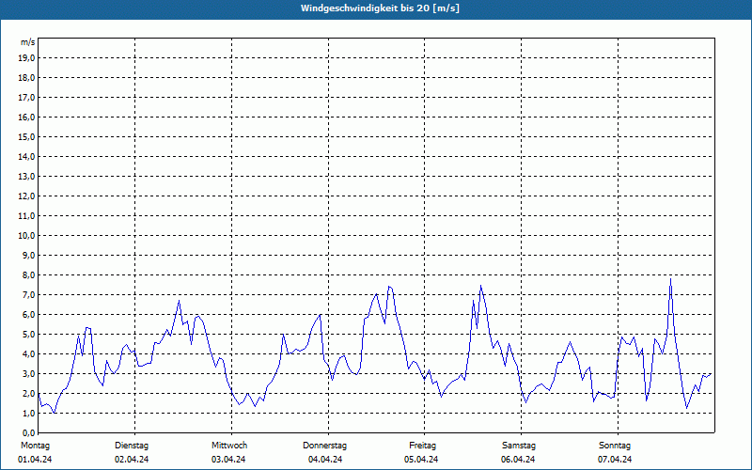
Task: Click the date 04.04.24
Action: (x=325, y=460)
